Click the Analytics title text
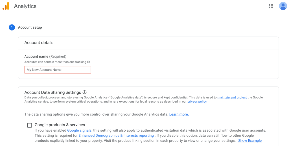Viewport: 289px width, 146px height. click(x=25, y=6)
